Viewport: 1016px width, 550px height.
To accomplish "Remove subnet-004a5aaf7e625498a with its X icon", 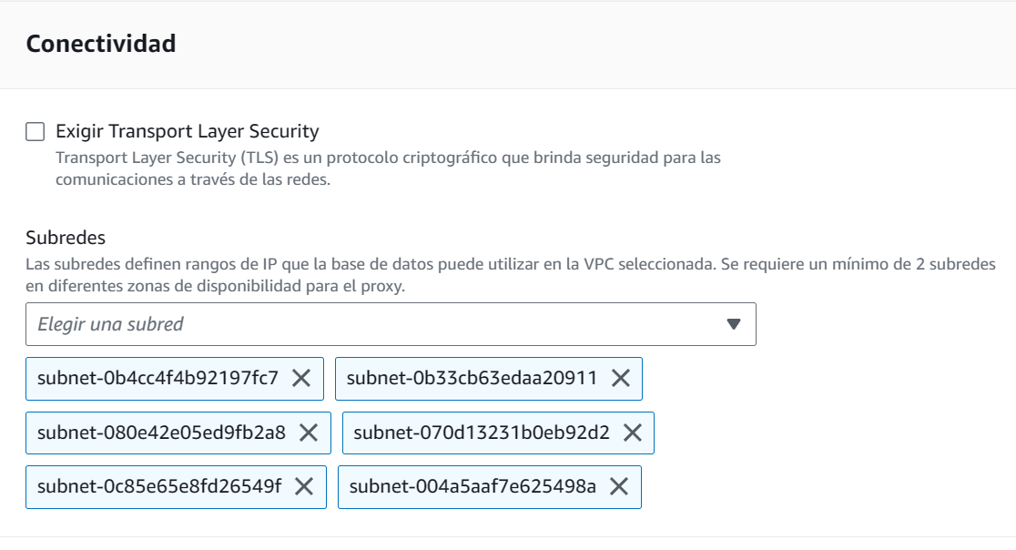I will click(x=619, y=487).
